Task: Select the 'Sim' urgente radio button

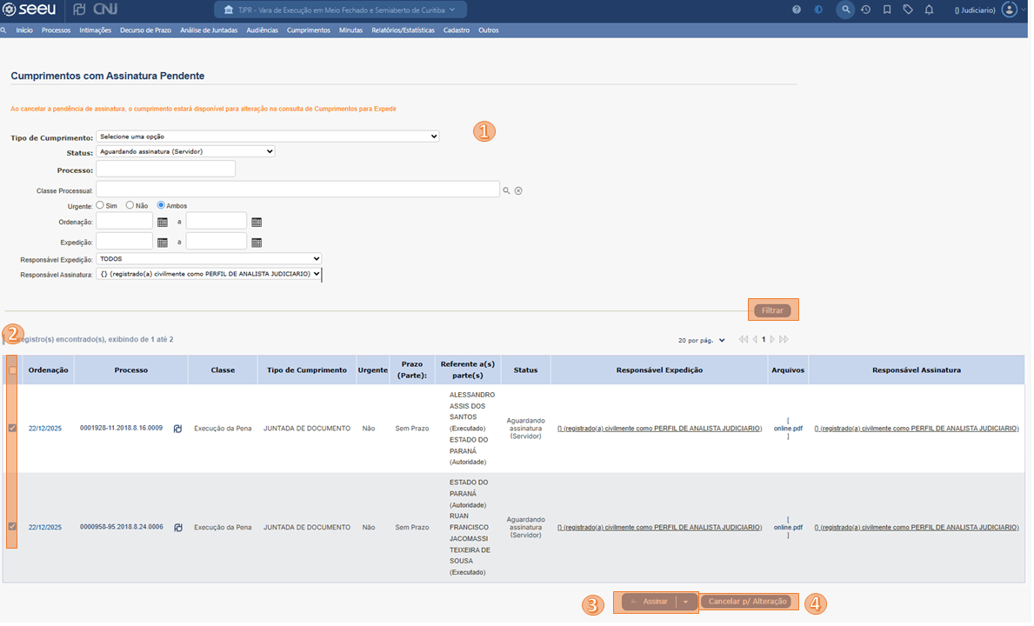Action: (100, 205)
